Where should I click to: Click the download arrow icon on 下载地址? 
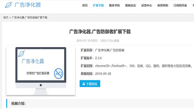84,84
